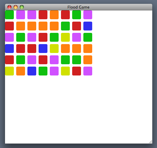
Task: Click the yellow tile in the third row
Action: pos(65,37)
